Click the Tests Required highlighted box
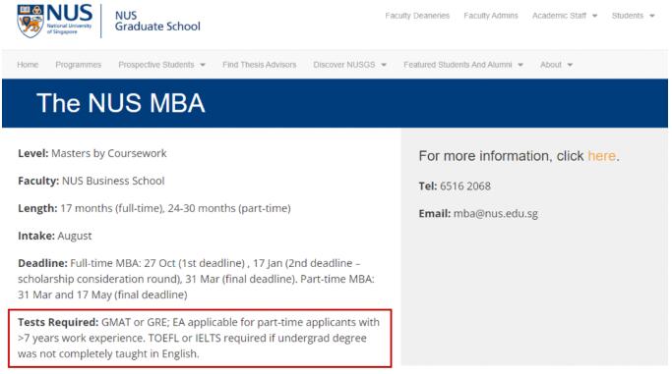Viewport: 672px width, 374px height. (200, 338)
